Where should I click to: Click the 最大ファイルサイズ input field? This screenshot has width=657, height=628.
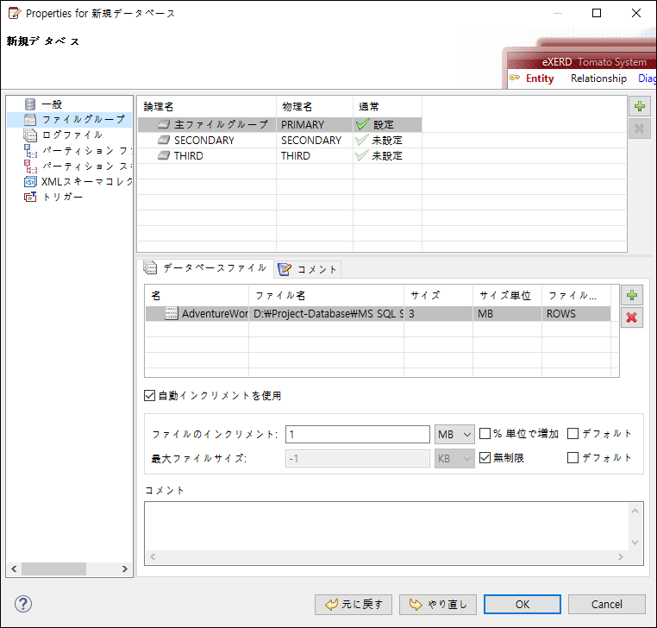358,459
